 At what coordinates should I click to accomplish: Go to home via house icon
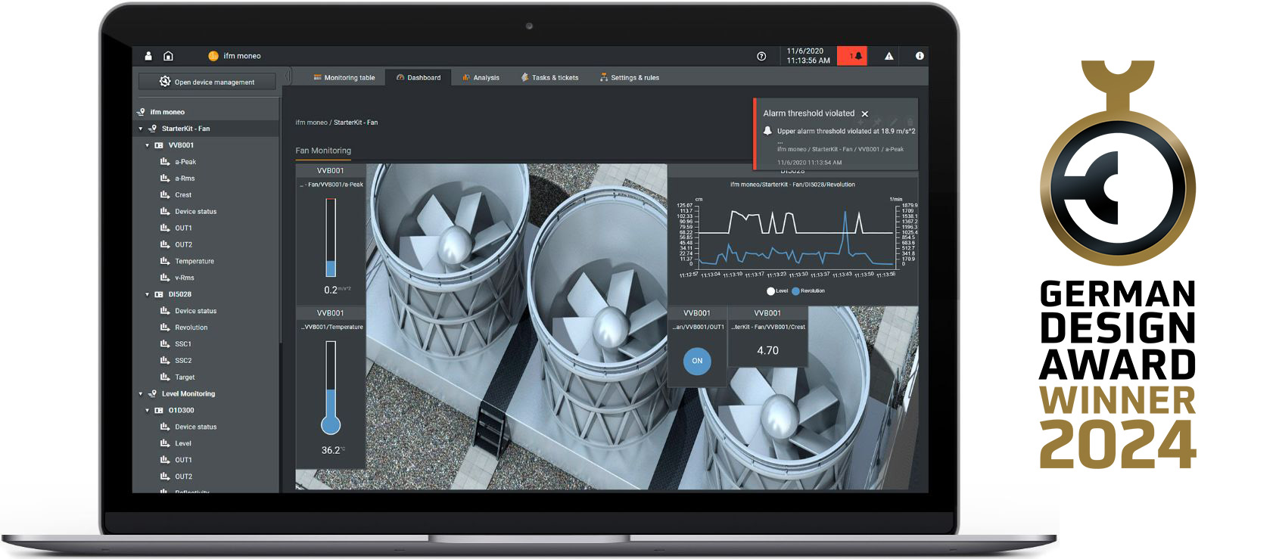click(x=169, y=56)
